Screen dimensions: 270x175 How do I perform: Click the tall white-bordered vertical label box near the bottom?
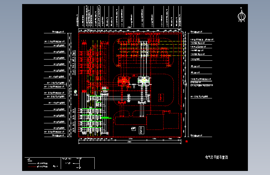point(141,130)
